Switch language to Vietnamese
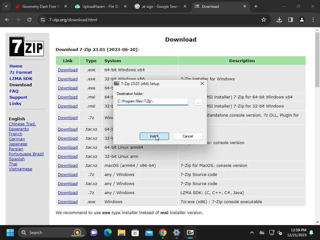The height and width of the screenshot is (240, 320). point(20,169)
